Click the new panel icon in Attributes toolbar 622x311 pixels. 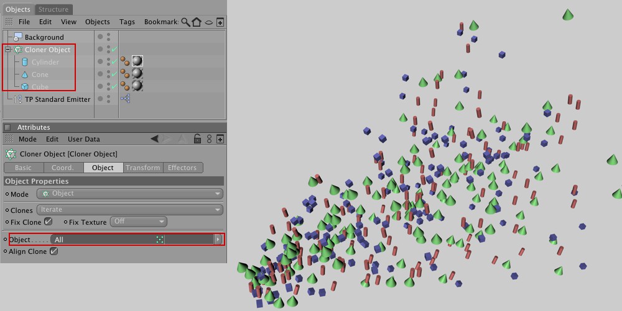(220, 139)
